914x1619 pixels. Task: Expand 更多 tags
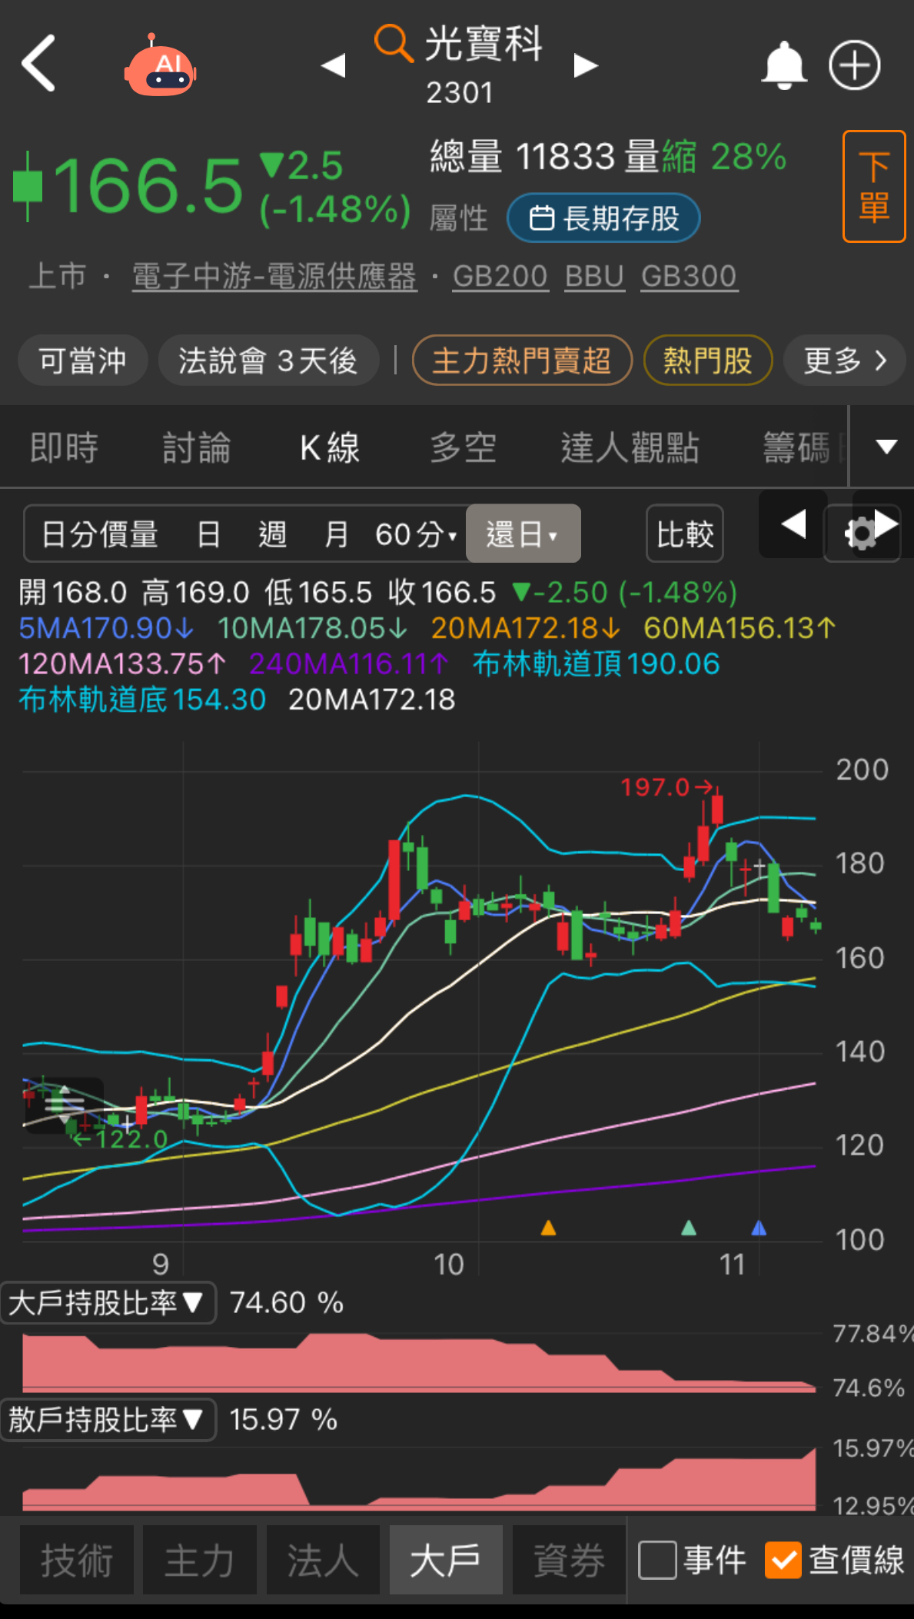(x=845, y=360)
